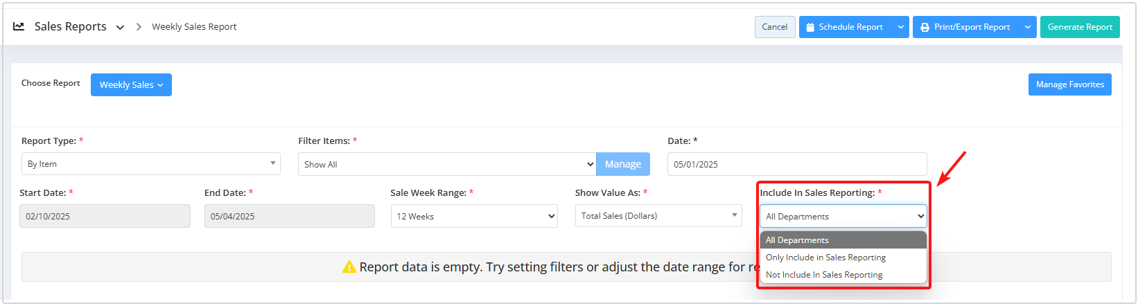Open the Schedule Report dropdown arrow
Image resolution: width=1138 pixels, height=306 pixels.
[x=900, y=27]
